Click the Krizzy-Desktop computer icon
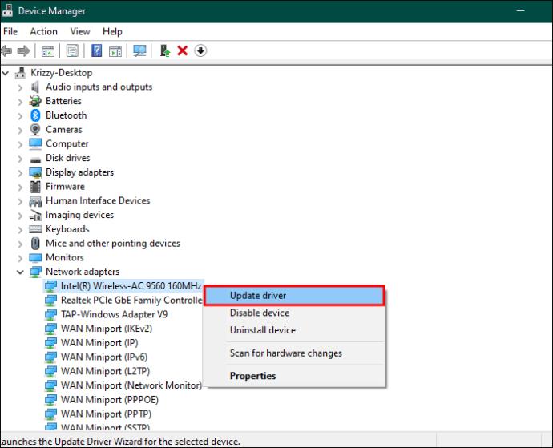The height and width of the screenshot is (448, 553). 21,73
